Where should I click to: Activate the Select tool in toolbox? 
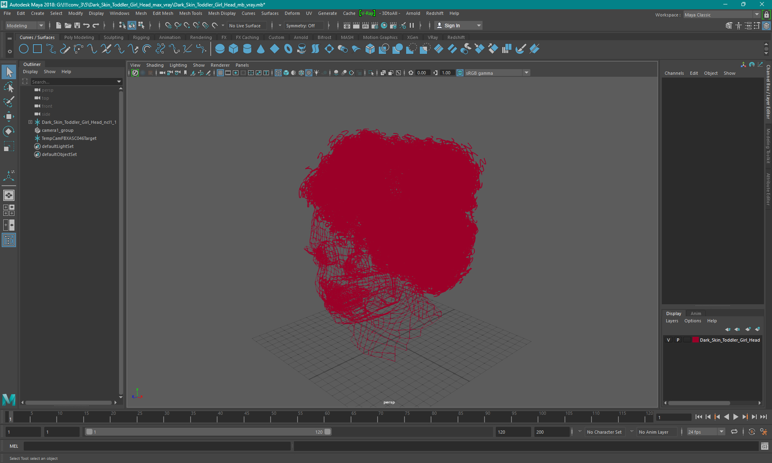(x=9, y=72)
